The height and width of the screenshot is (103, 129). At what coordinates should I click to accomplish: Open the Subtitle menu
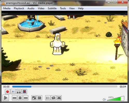click(x=52, y=8)
